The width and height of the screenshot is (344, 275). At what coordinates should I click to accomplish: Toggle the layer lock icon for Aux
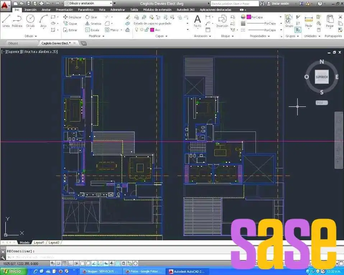coord(147,30)
